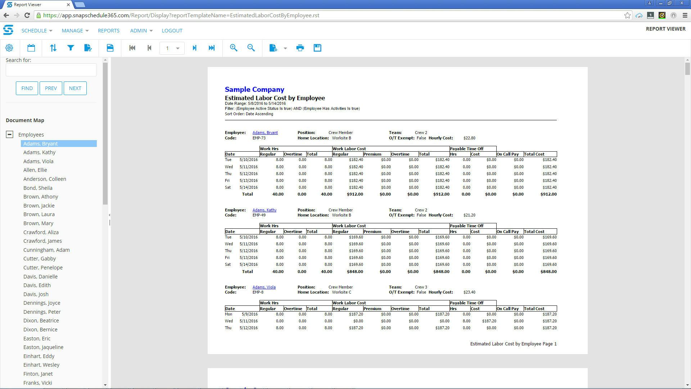Export the report to a file
Viewport: 691px width, 389px height.
tap(274, 48)
